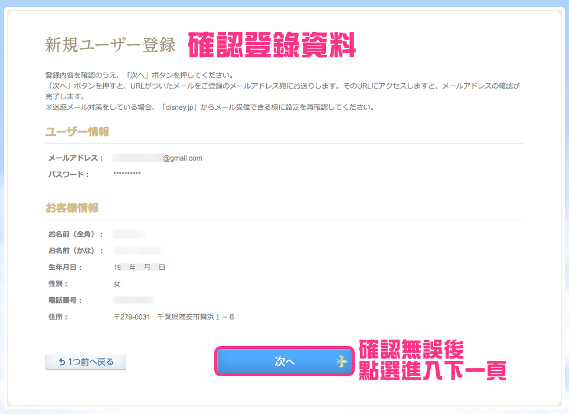Click the pink 確認登錄資料 annotation text
This screenshot has height=414, width=569.
(x=272, y=45)
